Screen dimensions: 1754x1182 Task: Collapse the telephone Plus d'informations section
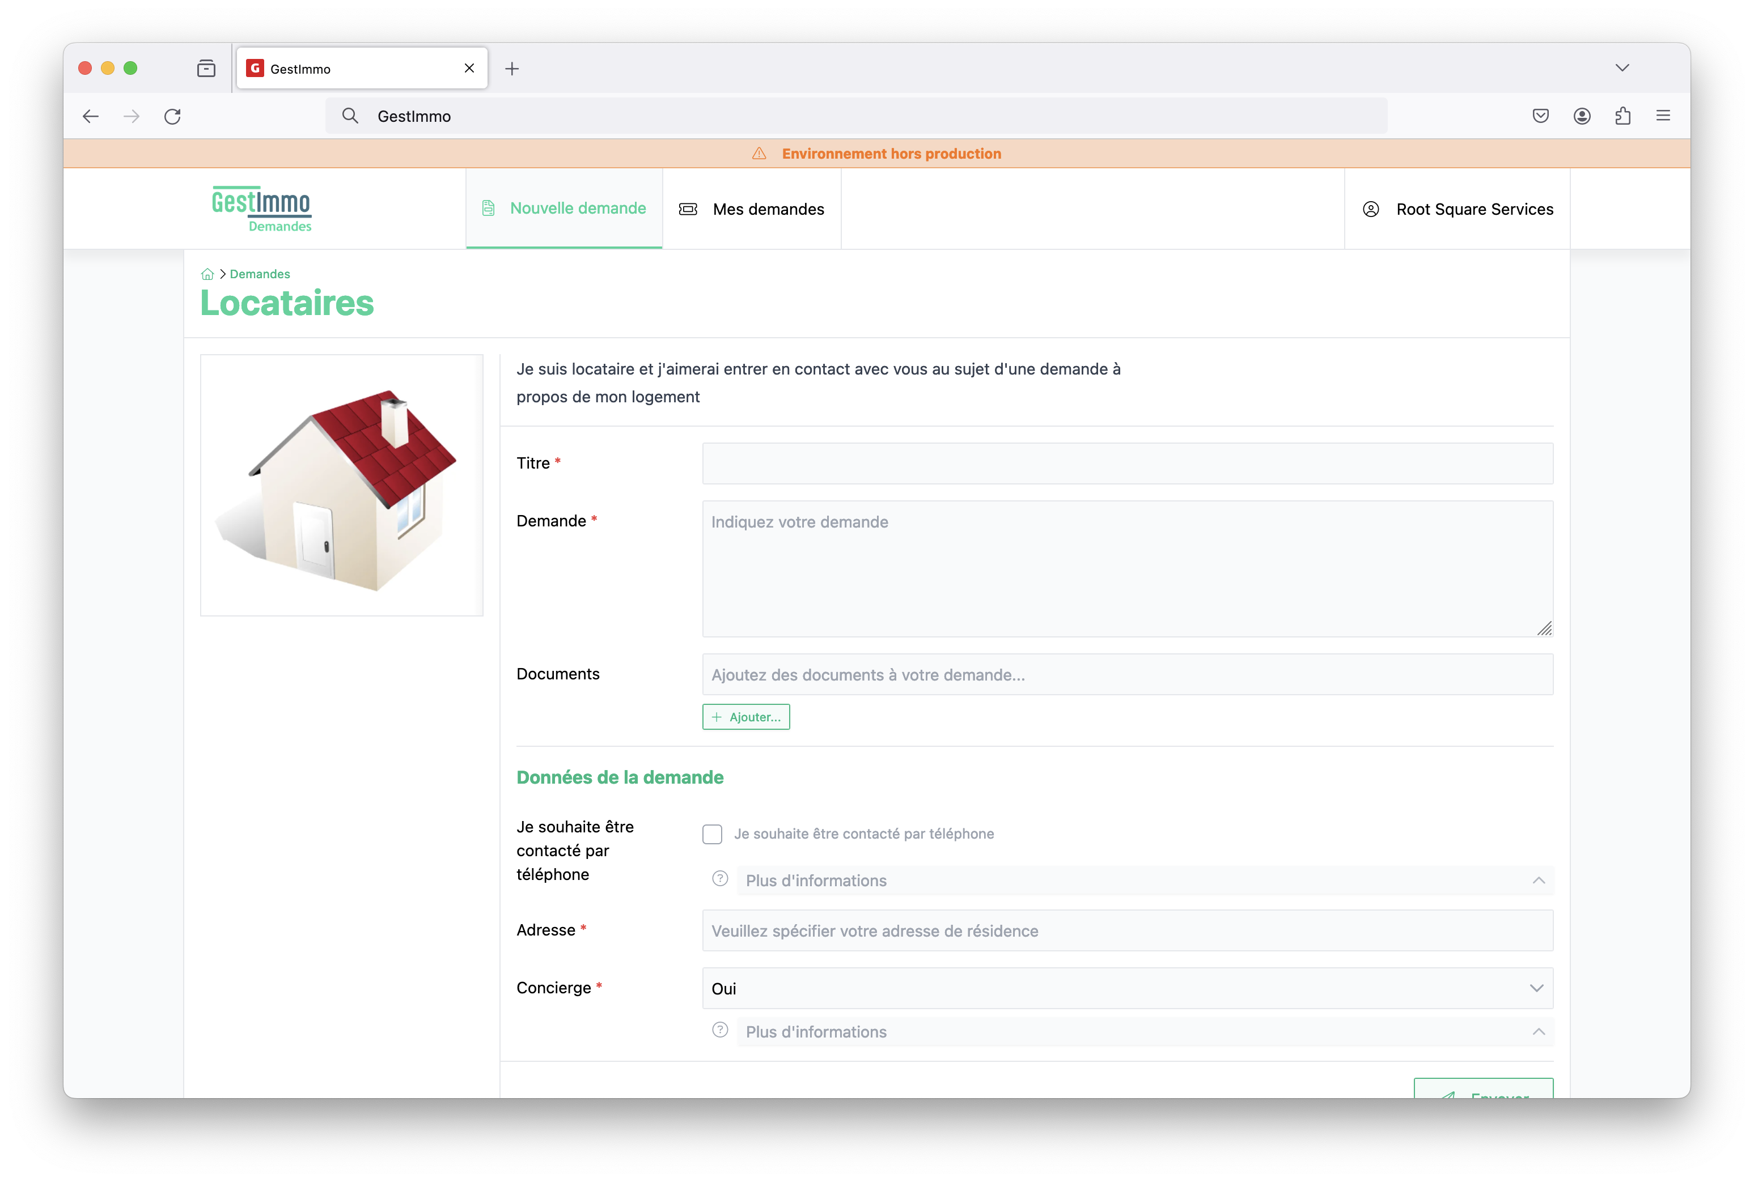point(1539,881)
